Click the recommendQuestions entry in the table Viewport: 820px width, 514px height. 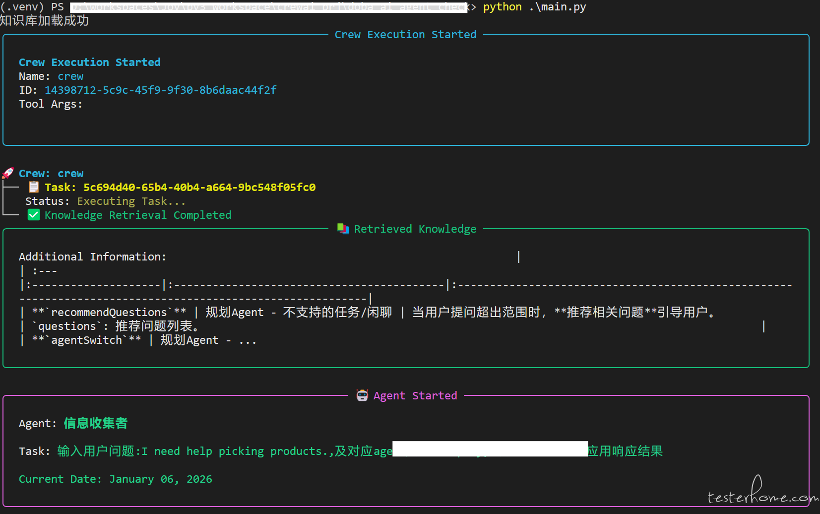coord(109,312)
